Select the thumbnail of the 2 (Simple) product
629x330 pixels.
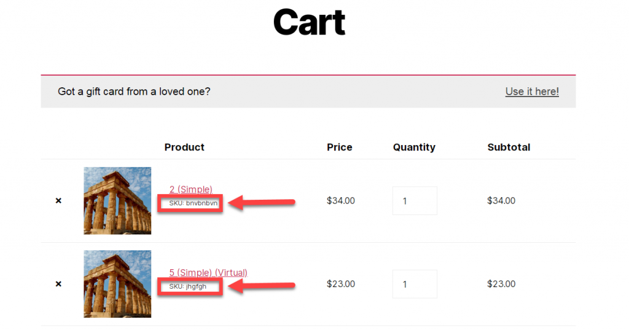[x=117, y=201]
